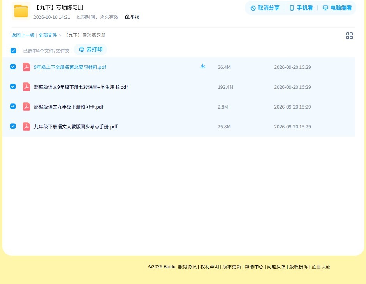Click the 2.8M file size
Viewport: 366px width, 284px height.
pyautogui.click(x=223, y=107)
